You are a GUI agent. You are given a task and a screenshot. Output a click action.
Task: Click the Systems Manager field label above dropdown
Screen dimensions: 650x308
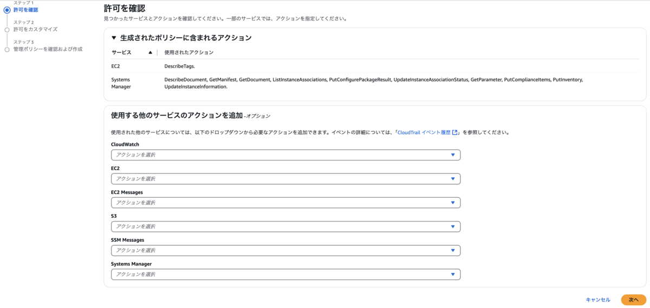[131, 264]
